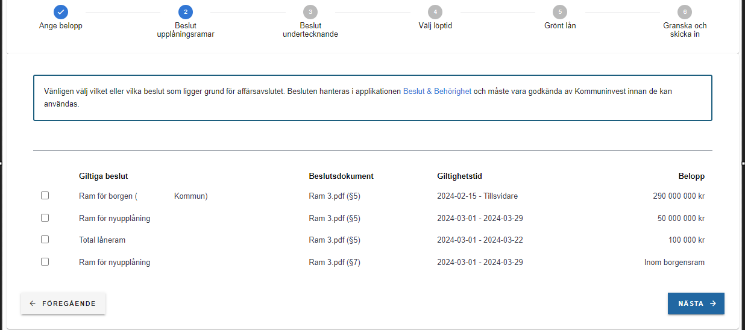This screenshot has width=745, height=330.
Task: Open step 5 circle Grönt lån
Action: [x=559, y=12]
